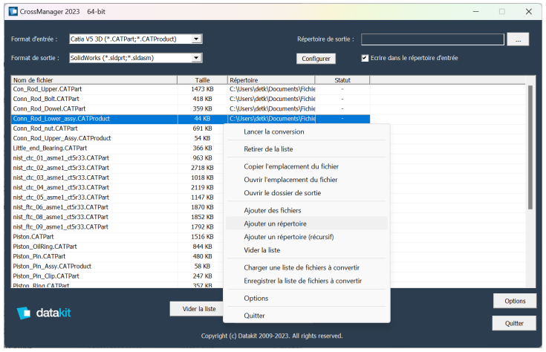Click 'Vider la liste' in context menu
The image size is (546, 352).
click(x=306, y=250)
